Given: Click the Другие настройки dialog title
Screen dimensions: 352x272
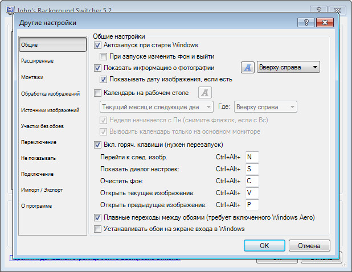Looking at the screenshot, I should [x=48, y=23].
